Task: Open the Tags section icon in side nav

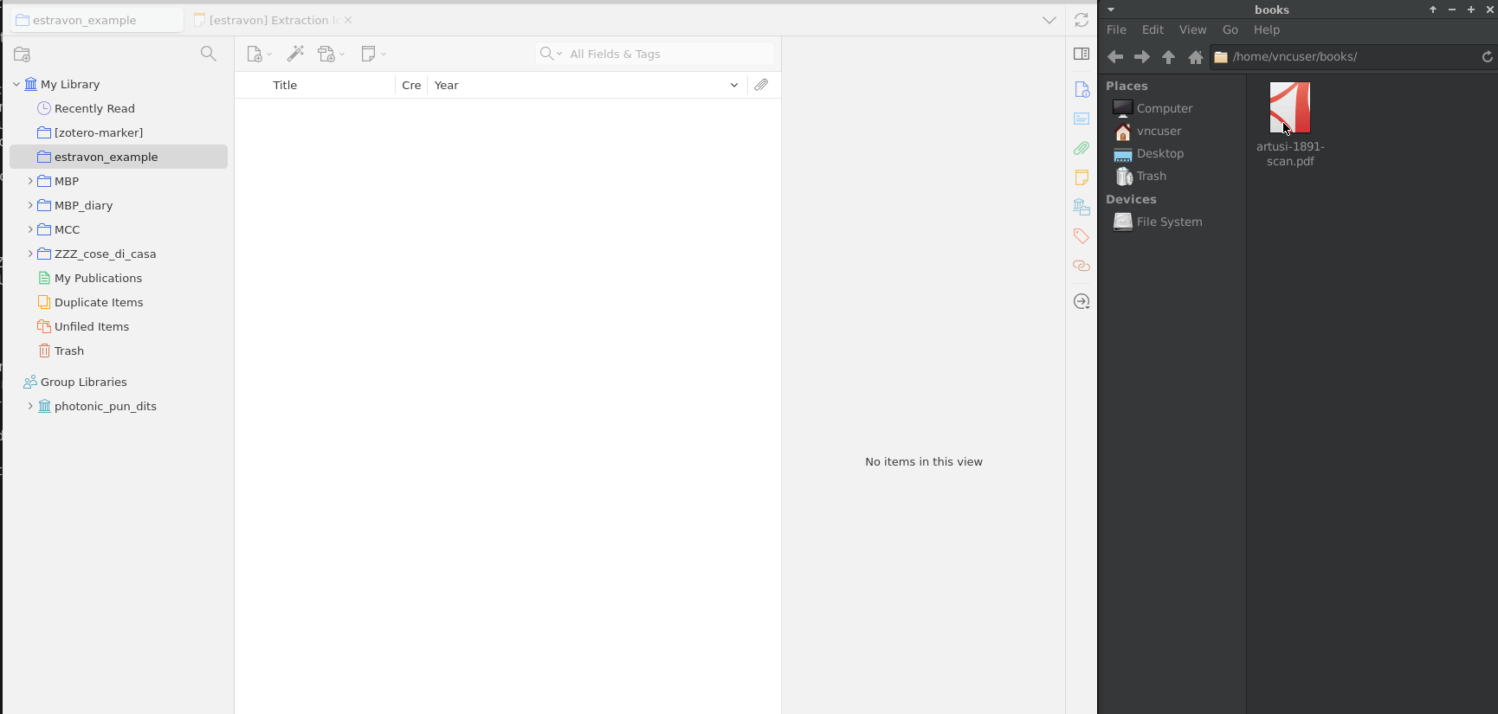Action: coord(1082,236)
